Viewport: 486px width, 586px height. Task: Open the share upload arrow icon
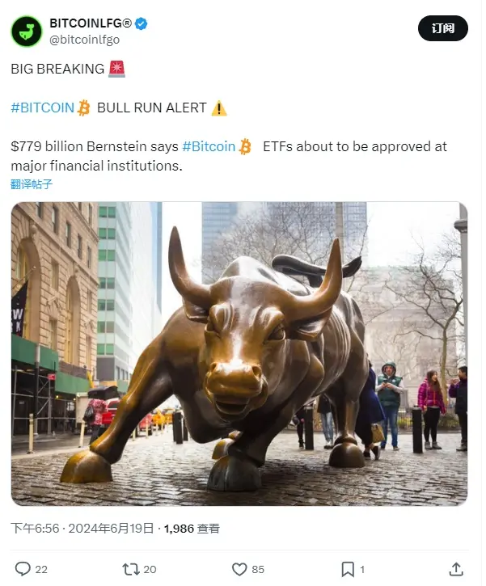point(456,569)
